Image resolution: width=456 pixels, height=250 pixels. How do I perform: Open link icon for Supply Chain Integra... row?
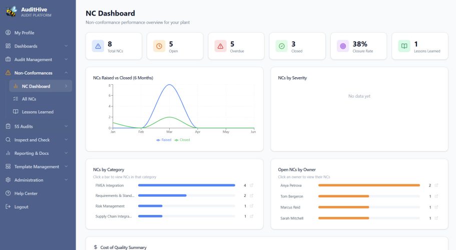[252, 216]
